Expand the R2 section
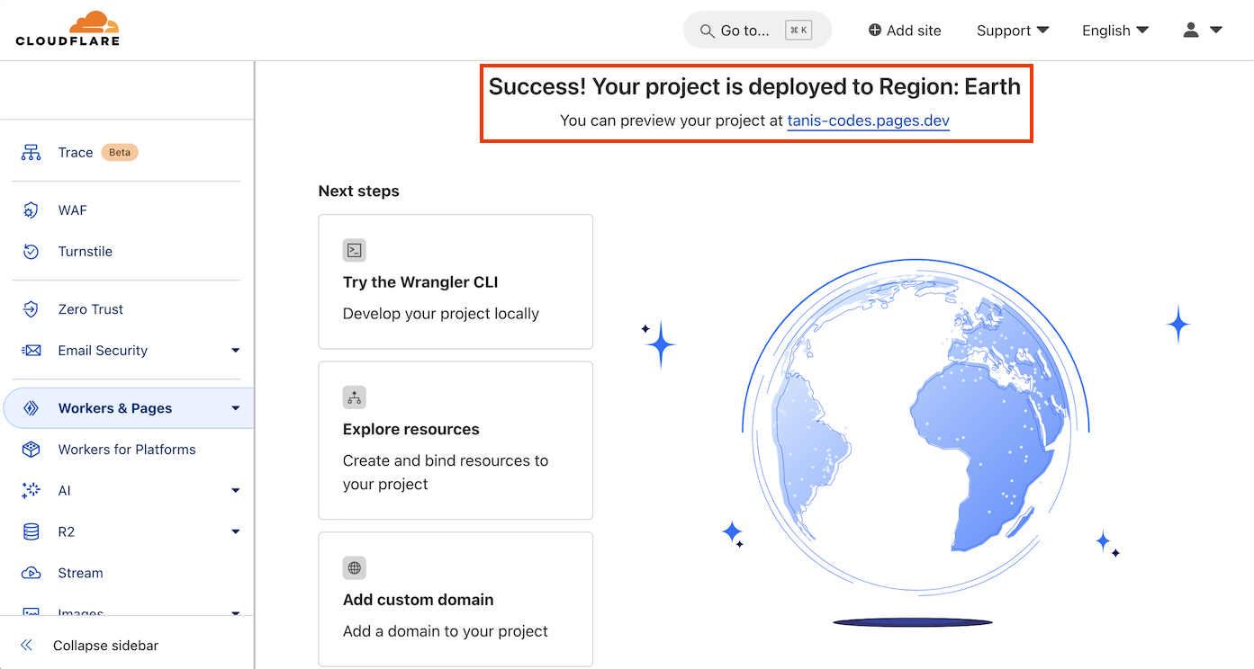Image resolution: width=1254 pixels, height=669 pixels. (235, 531)
